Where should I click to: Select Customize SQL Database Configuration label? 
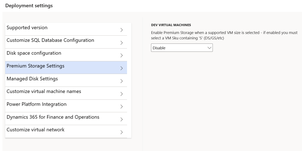tap(50, 40)
